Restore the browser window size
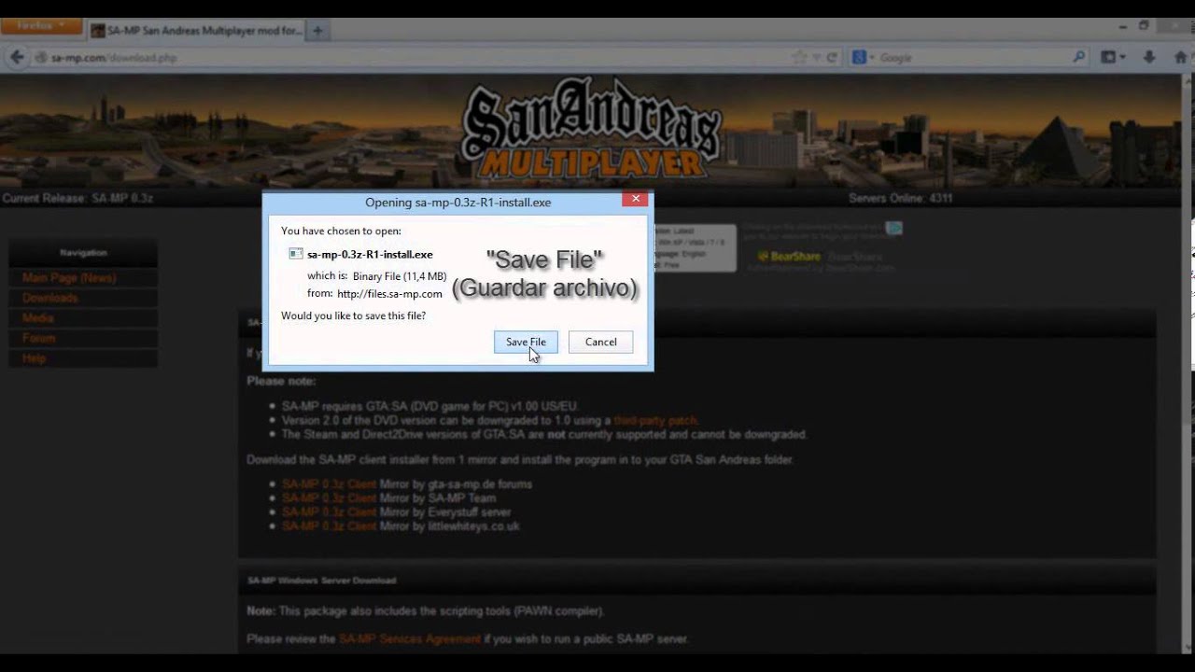This screenshot has width=1195, height=672. pos(1144,26)
